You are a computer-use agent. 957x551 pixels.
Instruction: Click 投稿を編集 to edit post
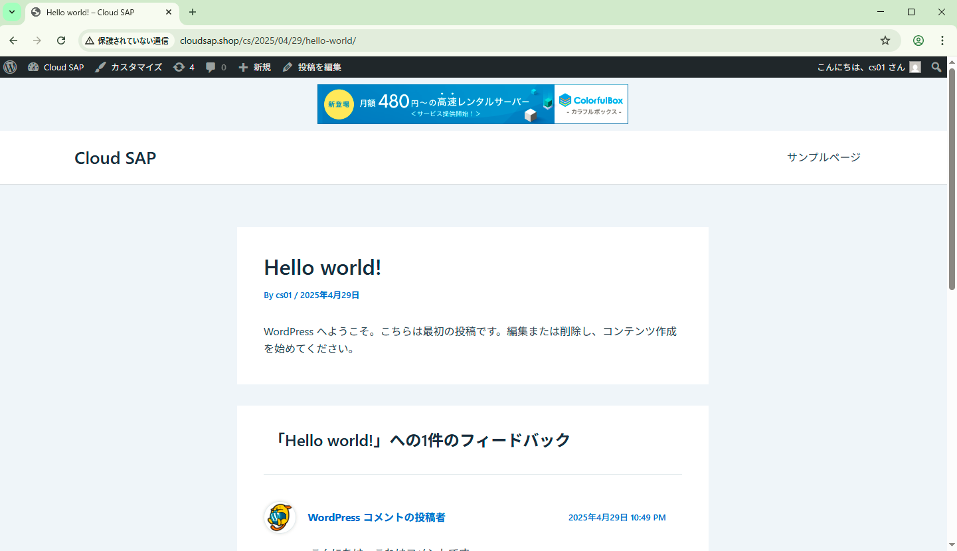pos(311,67)
